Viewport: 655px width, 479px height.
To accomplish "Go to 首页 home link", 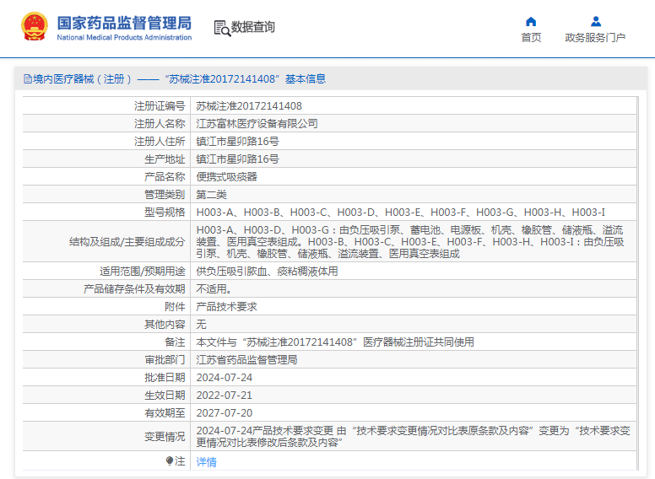I will [x=531, y=38].
